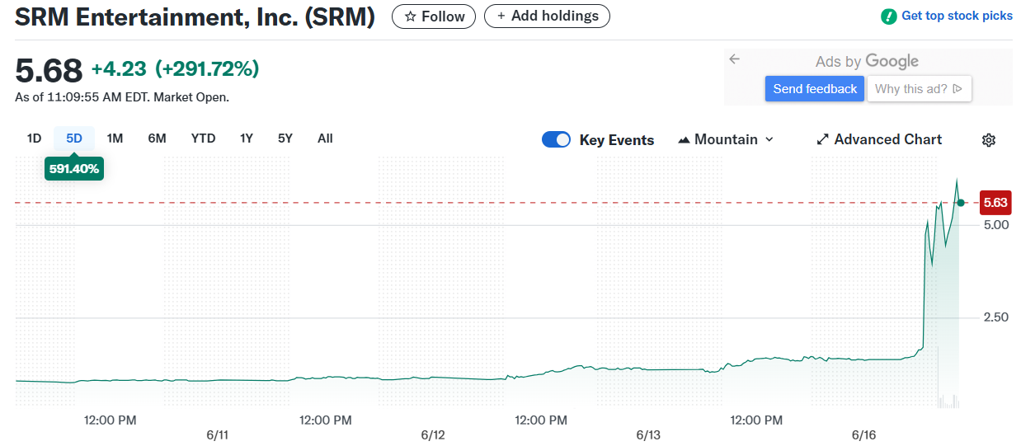Click the 5.68 current price value

pos(49,70)
